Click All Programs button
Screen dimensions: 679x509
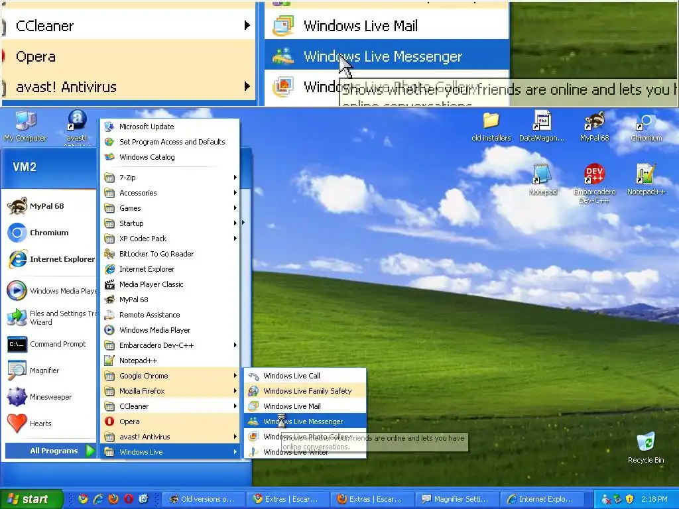tap(50, 451)
